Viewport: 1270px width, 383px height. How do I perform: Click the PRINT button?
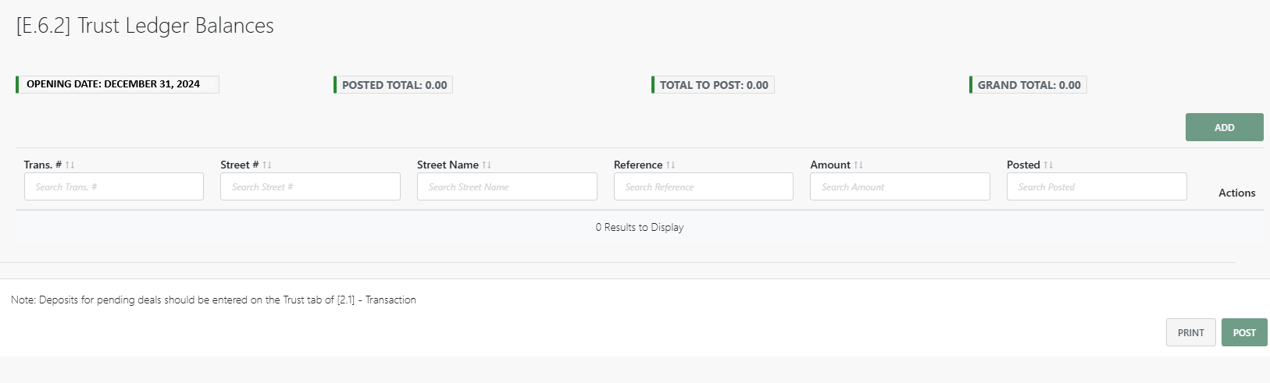point(1190,332)
